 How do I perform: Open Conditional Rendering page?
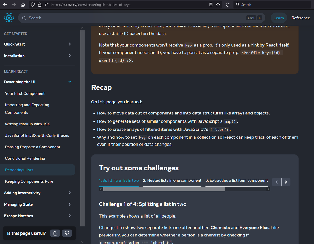pyautogui.click(x=25, y=158)
